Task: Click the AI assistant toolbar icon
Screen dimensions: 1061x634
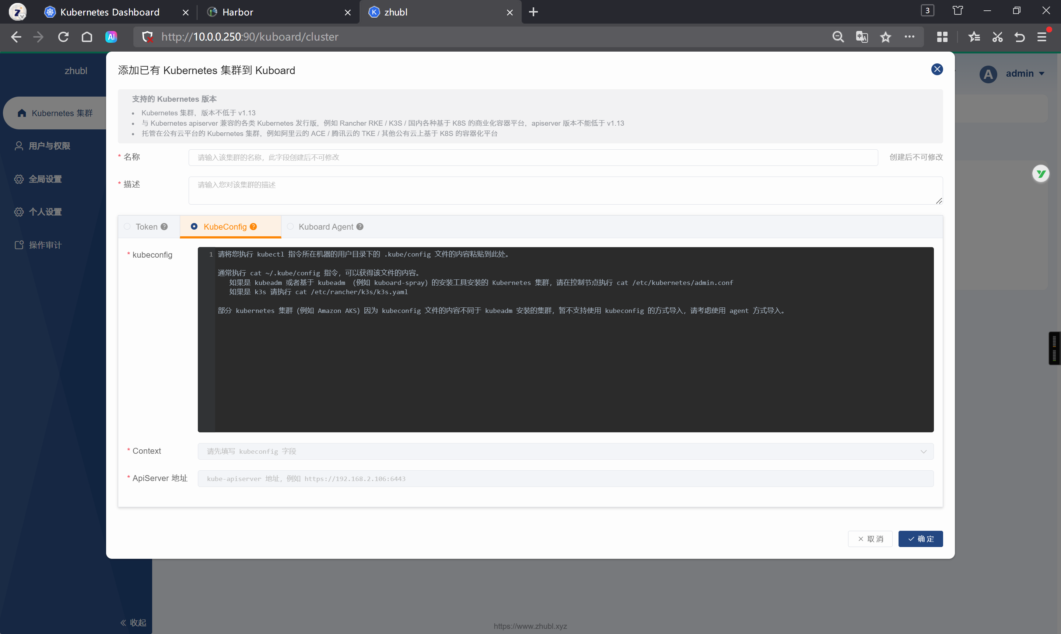Action: pos(111,37)
